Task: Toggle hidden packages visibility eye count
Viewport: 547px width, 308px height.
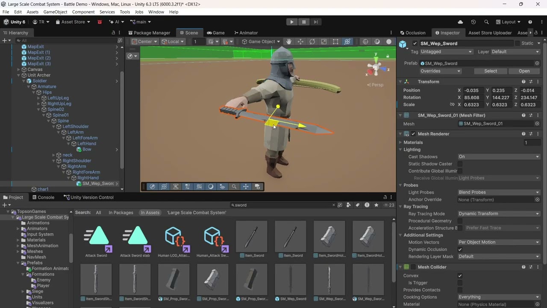Action: 388,205
